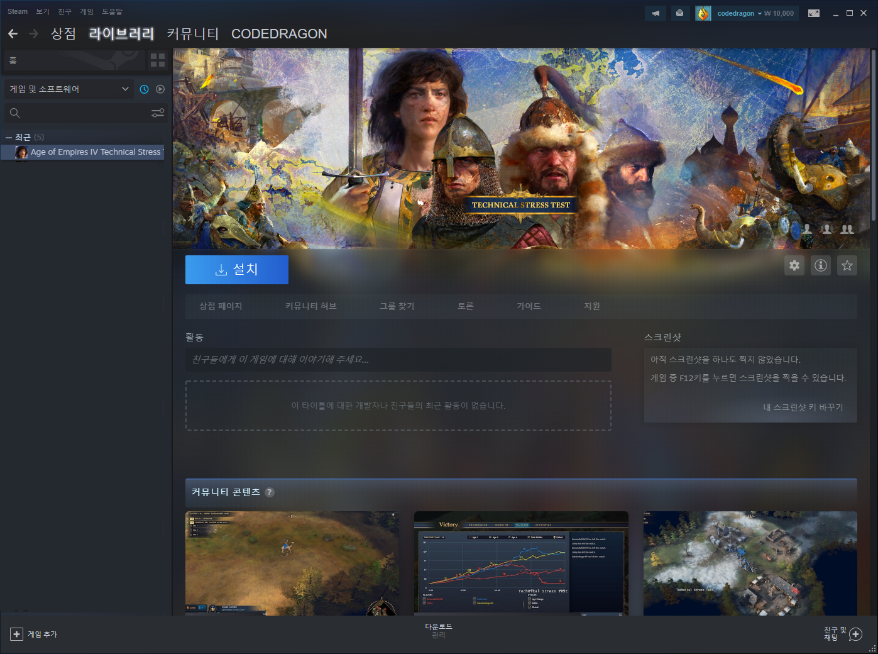Open the announcements megaphone icon
This screenshot has width=878, height=654.
coord(656,13)
